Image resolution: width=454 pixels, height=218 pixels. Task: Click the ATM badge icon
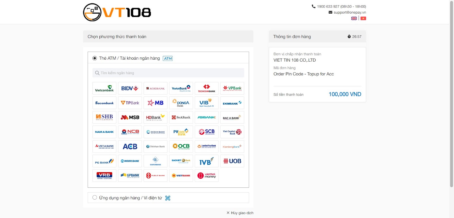(168, 59)
